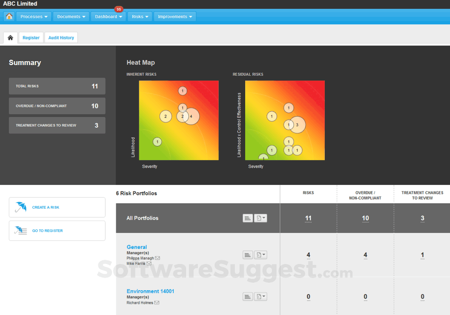The image size is (450, 315).
Task: Click the envelope icon next to Philippa Managh
Action: coord(157,258)
